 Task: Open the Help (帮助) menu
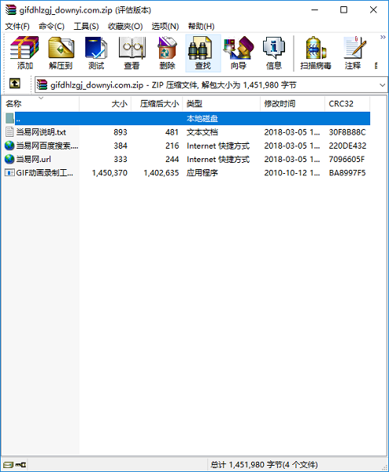(202, 27)
